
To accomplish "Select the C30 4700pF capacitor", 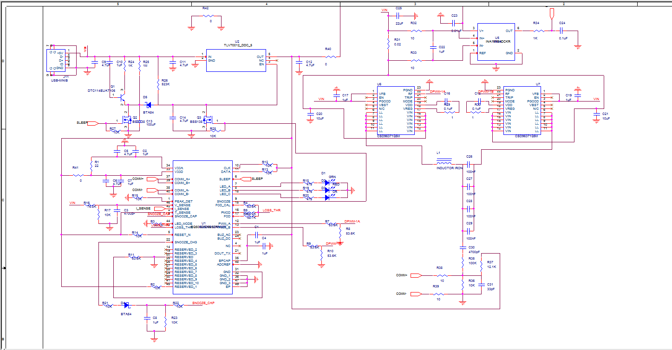I will (x=463, y=248).
